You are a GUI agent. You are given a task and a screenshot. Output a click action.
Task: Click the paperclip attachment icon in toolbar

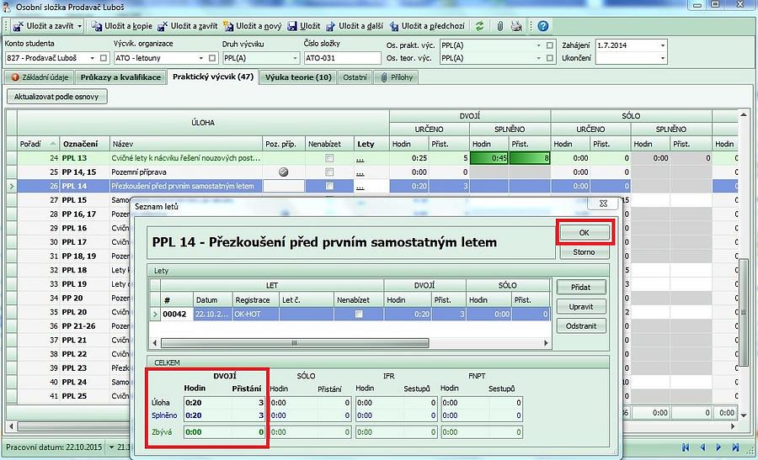pos(500,26)
